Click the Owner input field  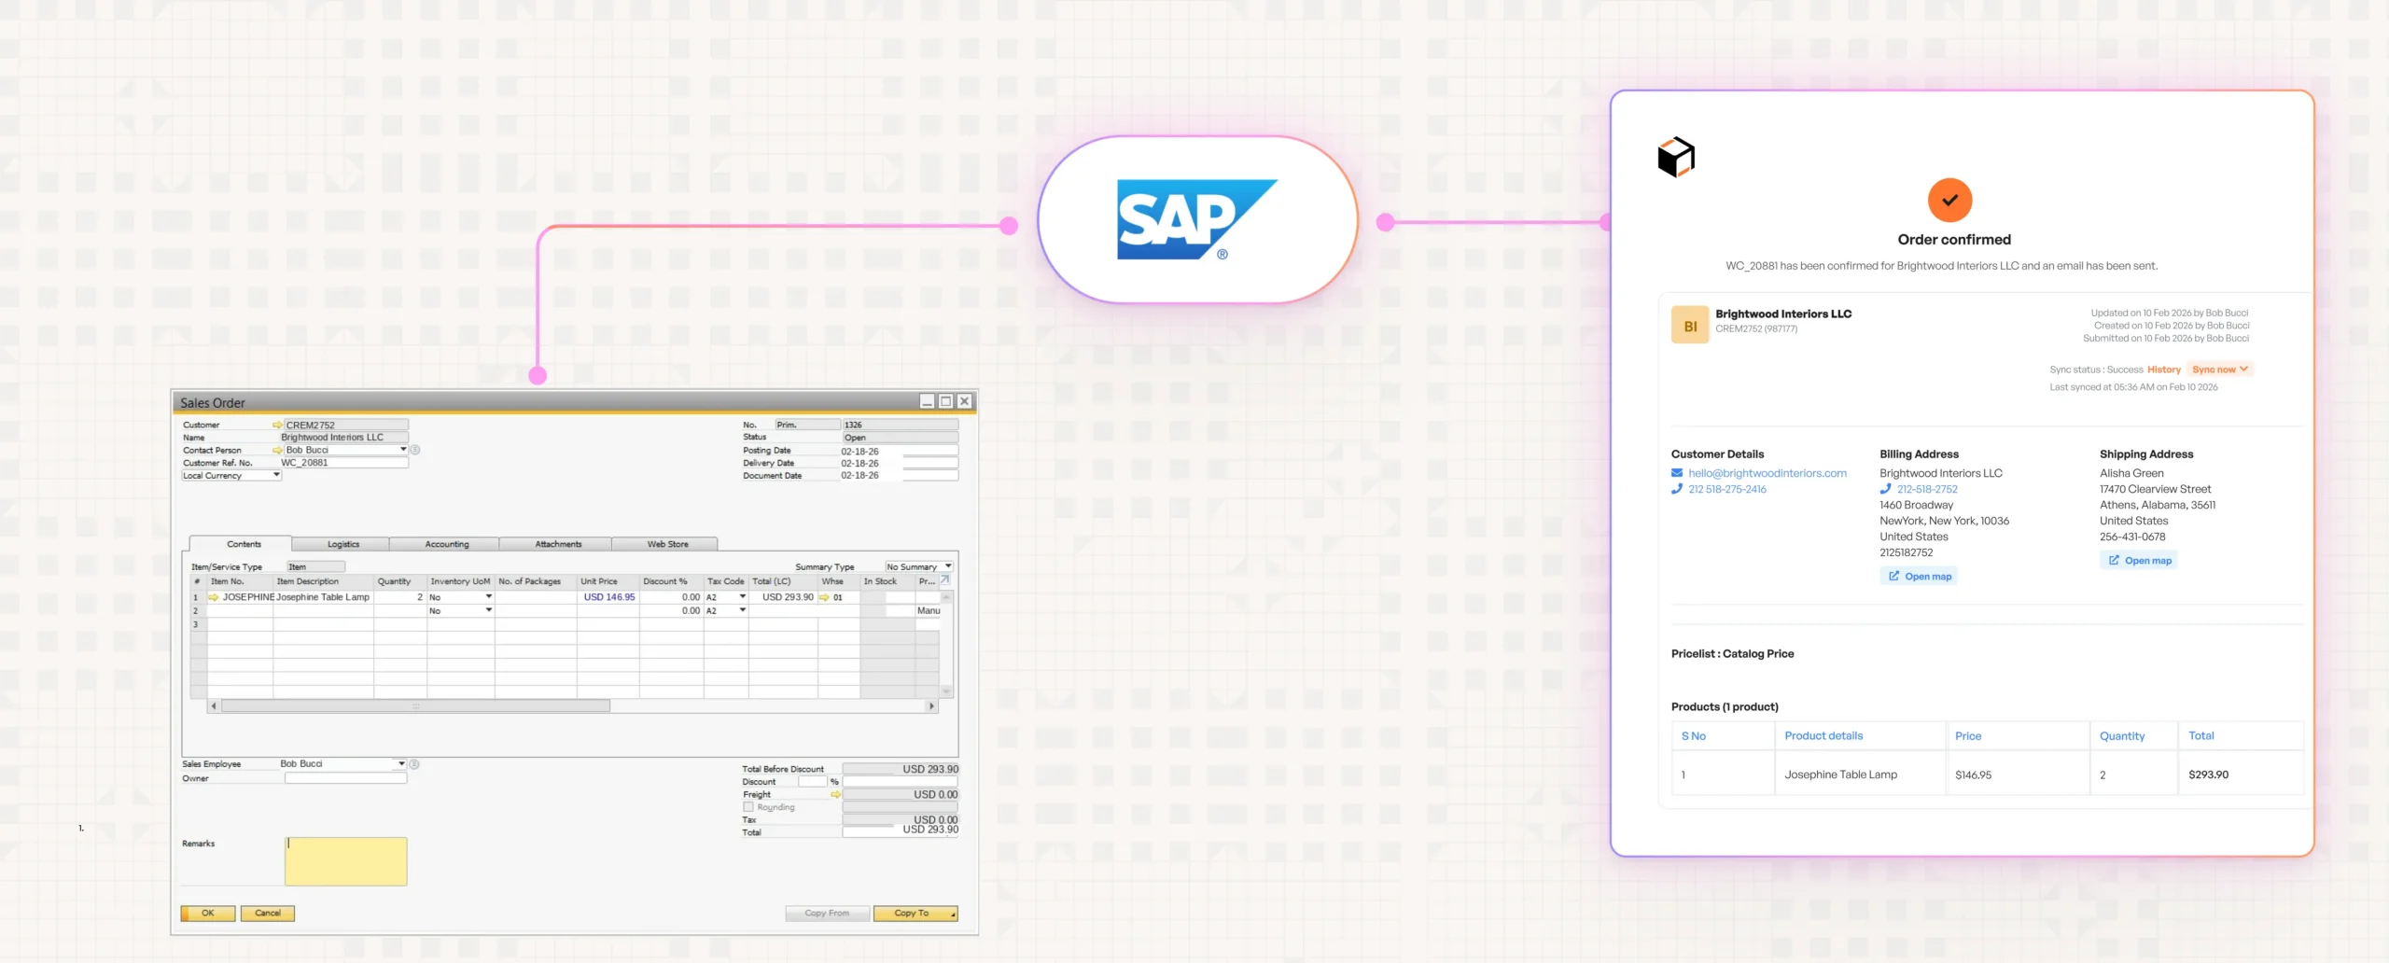346,778
